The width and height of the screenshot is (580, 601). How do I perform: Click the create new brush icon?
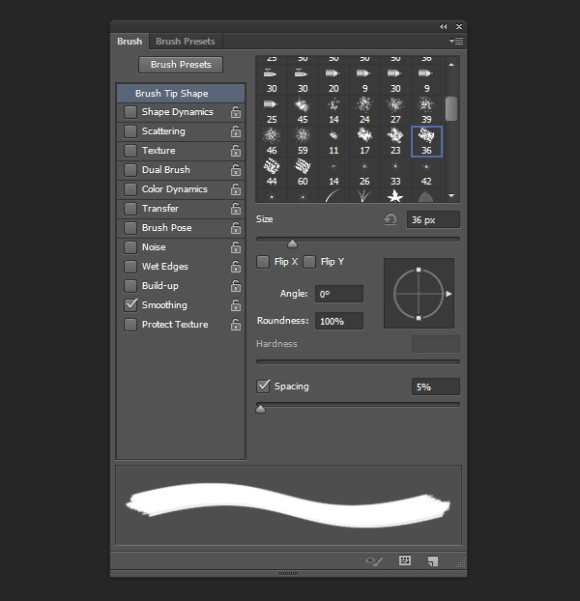(434, 560)
